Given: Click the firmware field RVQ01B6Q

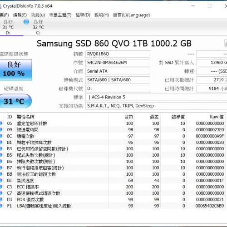Looking at the screenshot, I should point(118,54).
